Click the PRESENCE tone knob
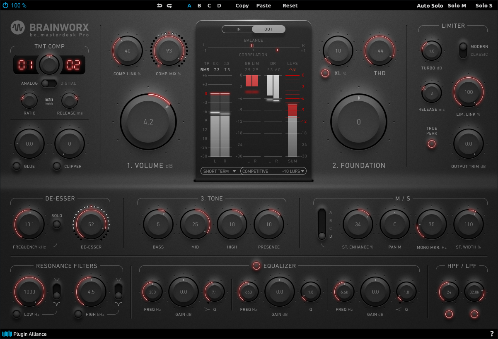Image resolution: width=498 pixels, height=339 pixels. point(269,224)
